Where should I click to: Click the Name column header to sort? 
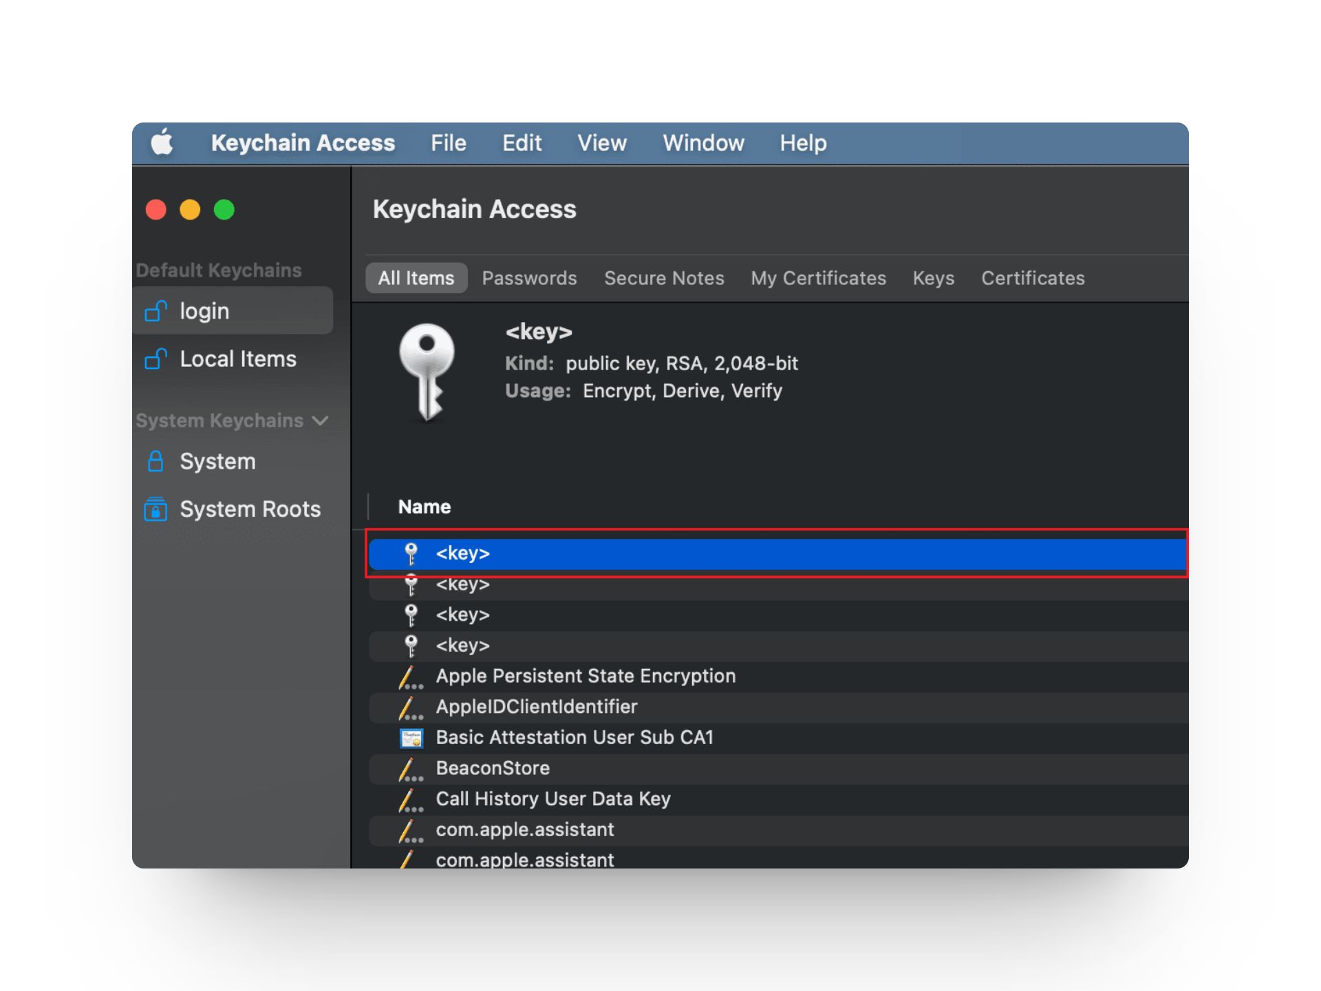[x=424, y=507]
